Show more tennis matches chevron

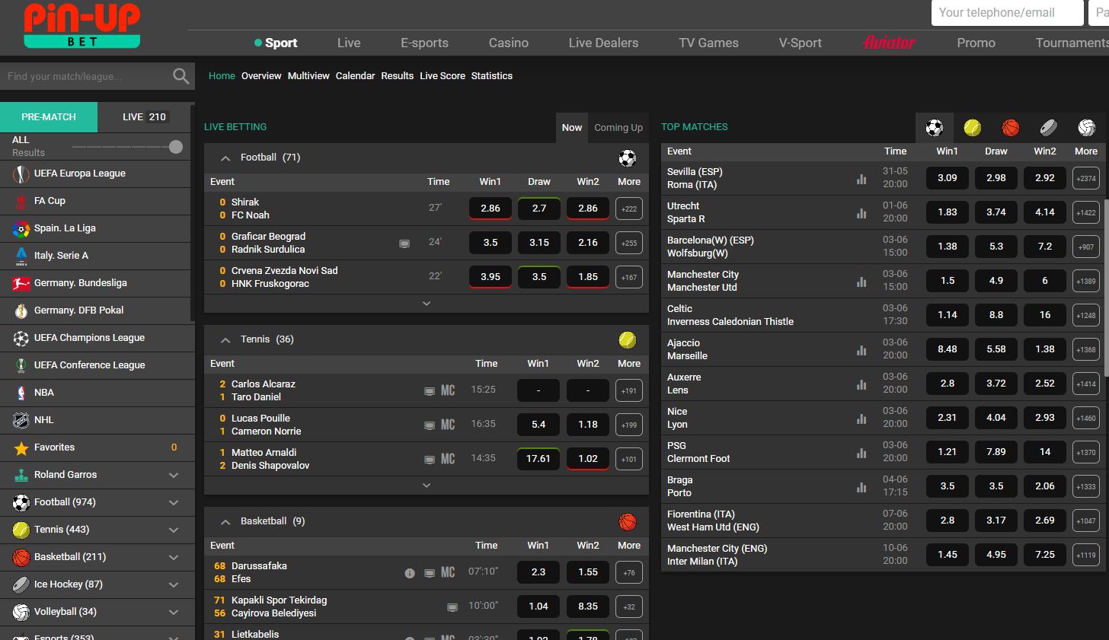pos(427,486)
